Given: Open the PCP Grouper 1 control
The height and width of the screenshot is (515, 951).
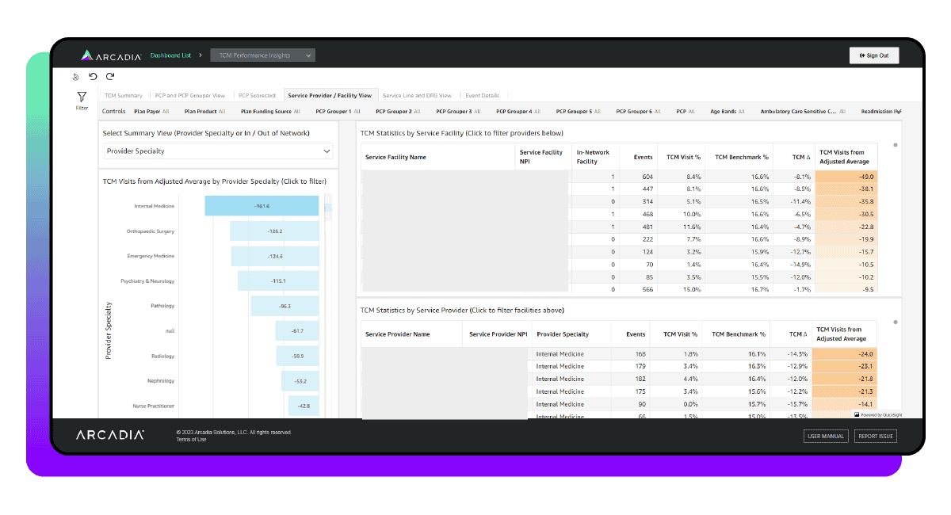Looking at the screenshot, I should pos(338,112).
